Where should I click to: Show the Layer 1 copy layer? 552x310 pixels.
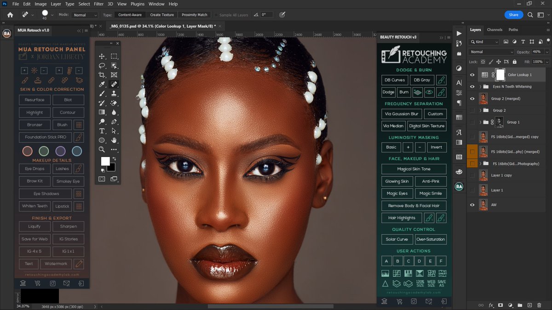(x=472, y=175)
